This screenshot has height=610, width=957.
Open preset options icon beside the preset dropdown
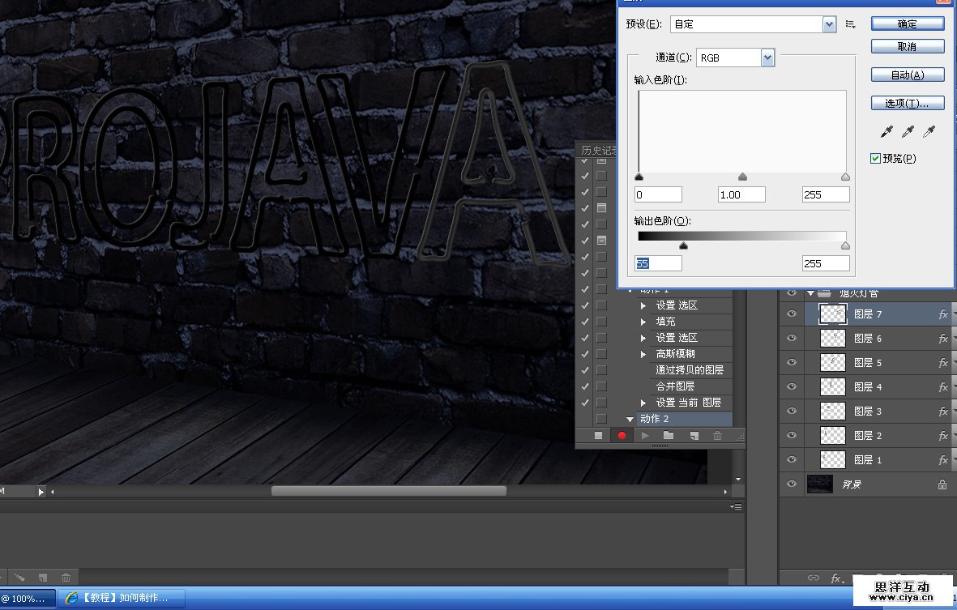(850, 24)
